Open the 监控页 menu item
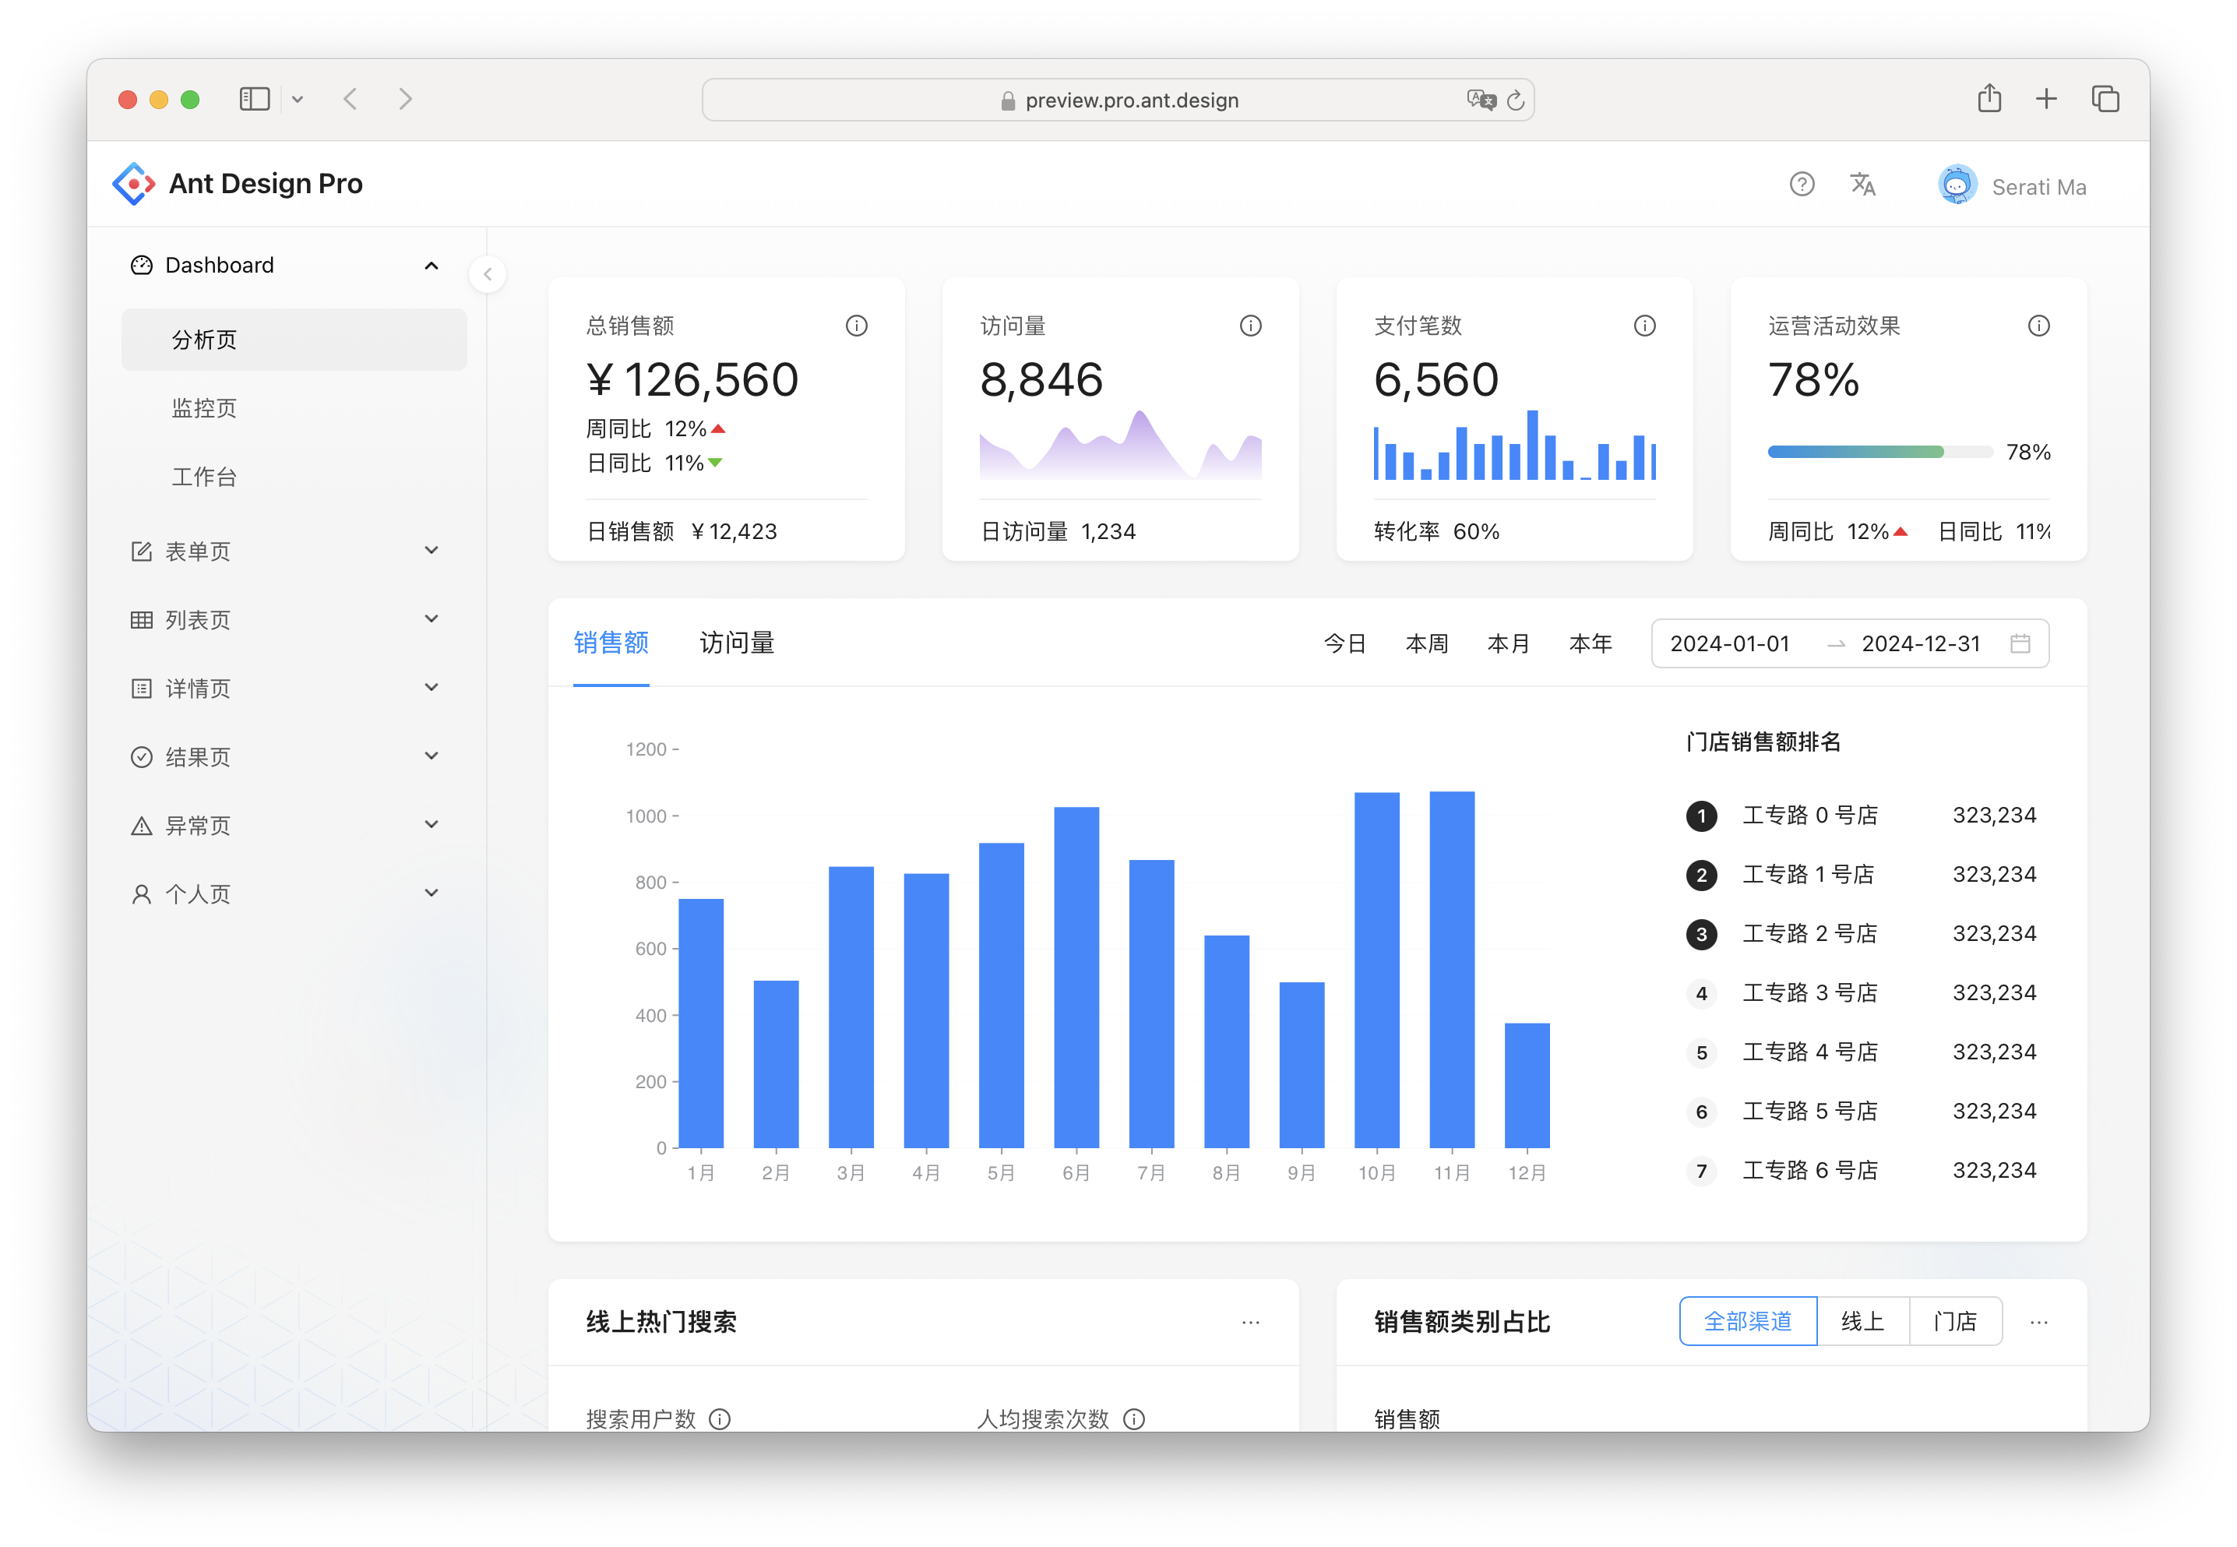Viewport: 2237px width, 1547px height. 294,409
